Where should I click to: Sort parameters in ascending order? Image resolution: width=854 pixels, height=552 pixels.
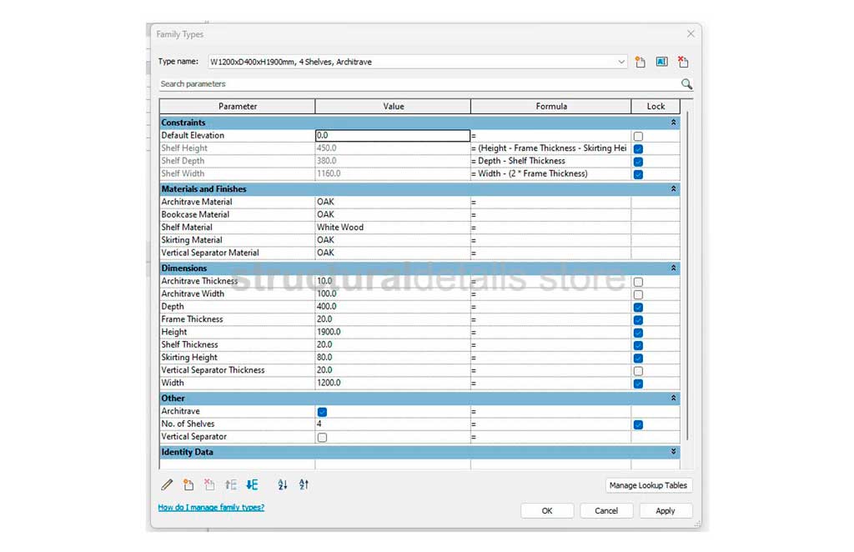tap(283, 484)
